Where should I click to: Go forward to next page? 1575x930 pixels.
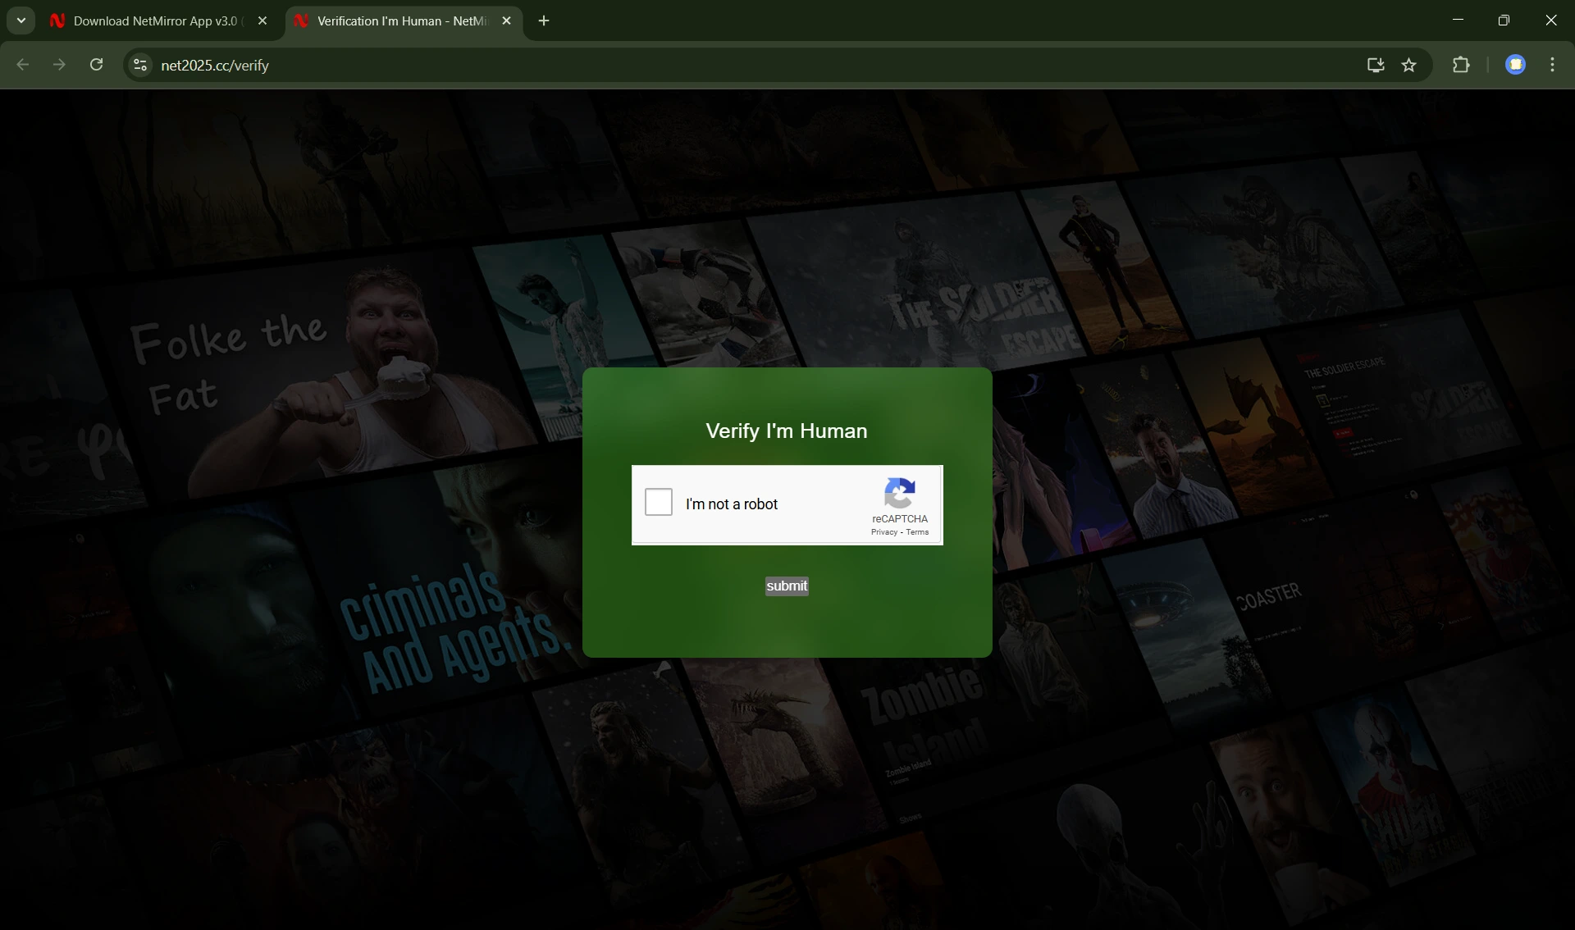[59, 65]
